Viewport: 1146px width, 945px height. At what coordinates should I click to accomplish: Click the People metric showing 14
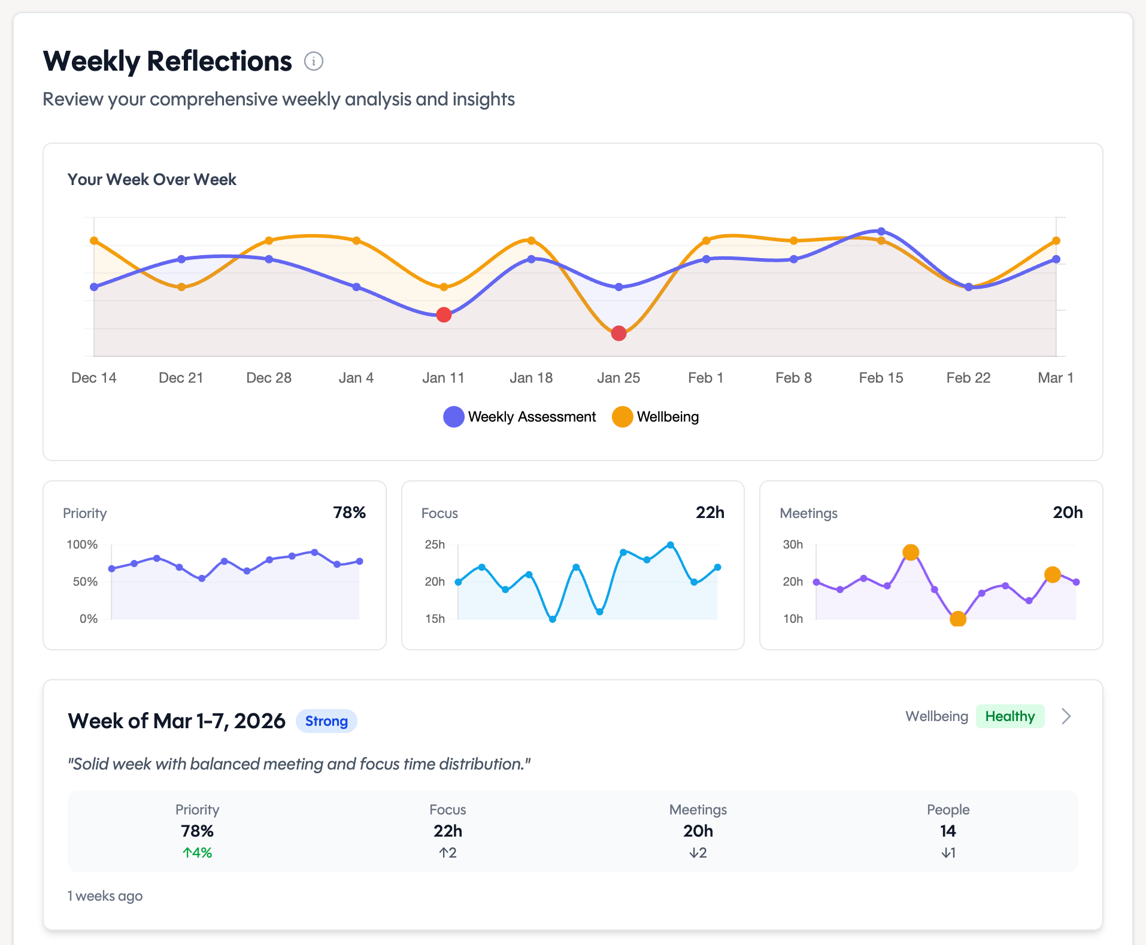point(948,831)
